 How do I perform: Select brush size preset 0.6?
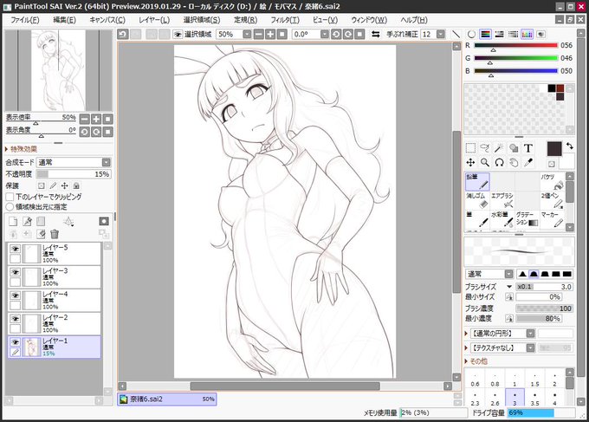(475, 378)
